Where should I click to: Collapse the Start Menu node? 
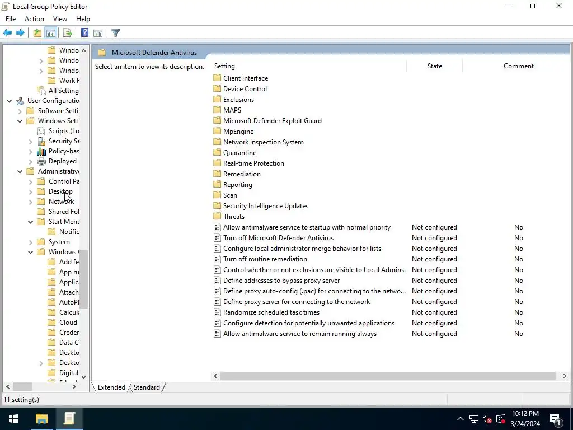pyautogui.click(x=31, y=222)
